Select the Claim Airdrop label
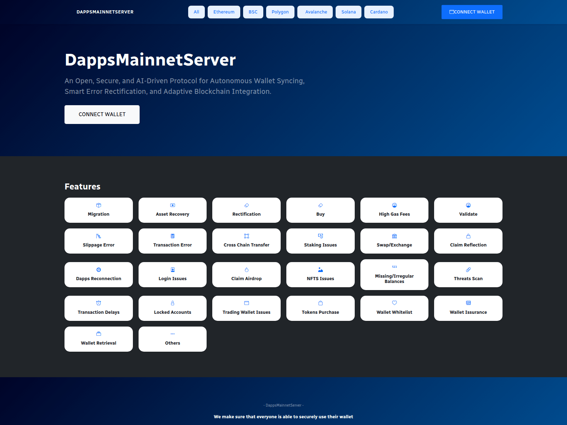The width and height of the screenshot is (567, 425). coord(247,279)
